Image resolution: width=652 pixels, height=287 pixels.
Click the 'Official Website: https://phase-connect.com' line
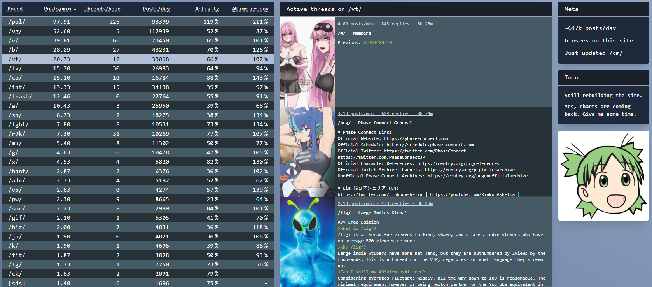(393, 138)
